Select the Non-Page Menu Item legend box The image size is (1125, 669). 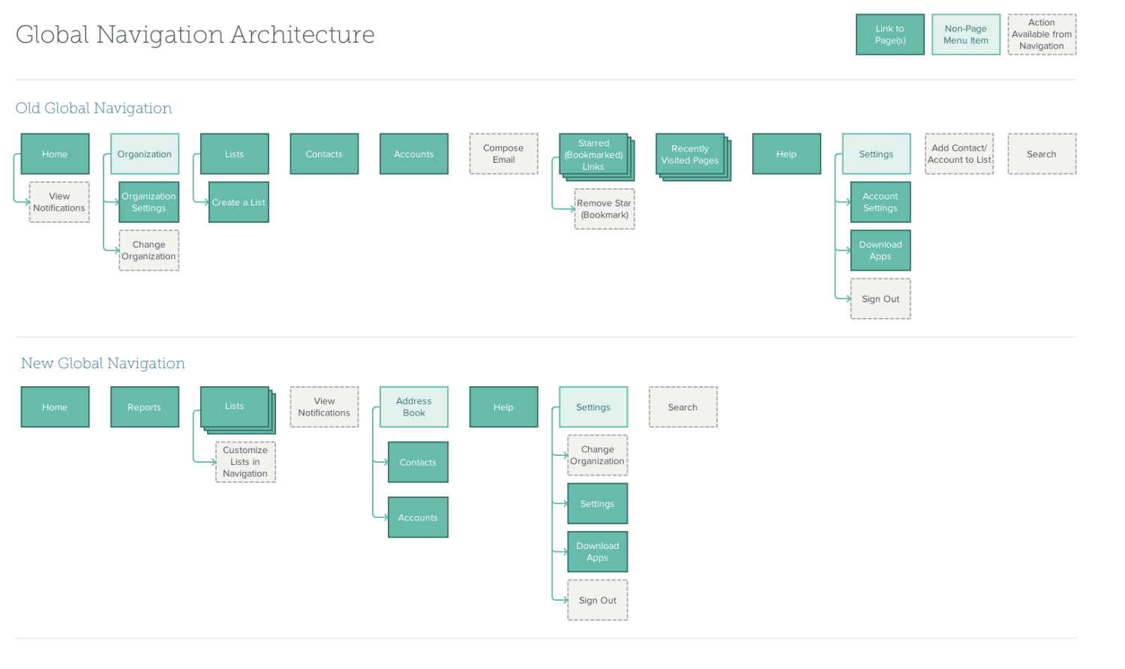(966, 34)
